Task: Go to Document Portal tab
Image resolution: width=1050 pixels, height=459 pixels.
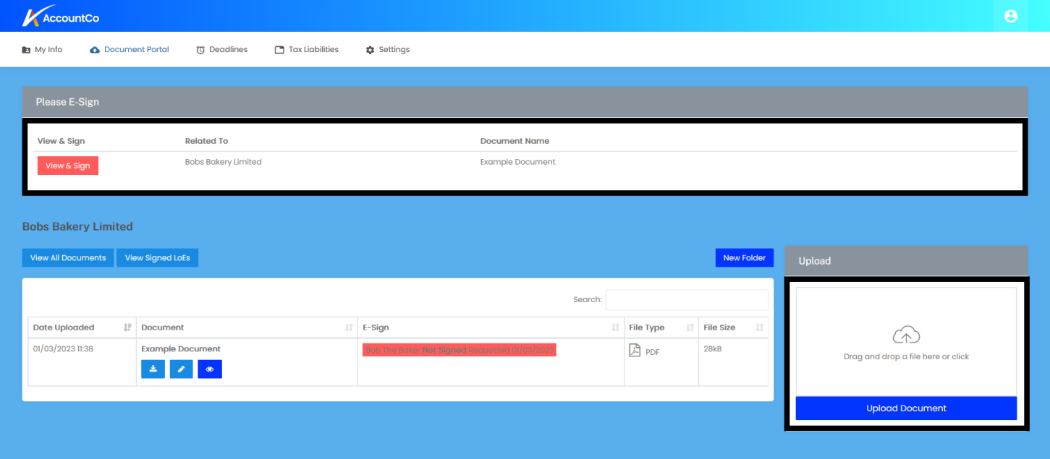Action: pos(130,50)
